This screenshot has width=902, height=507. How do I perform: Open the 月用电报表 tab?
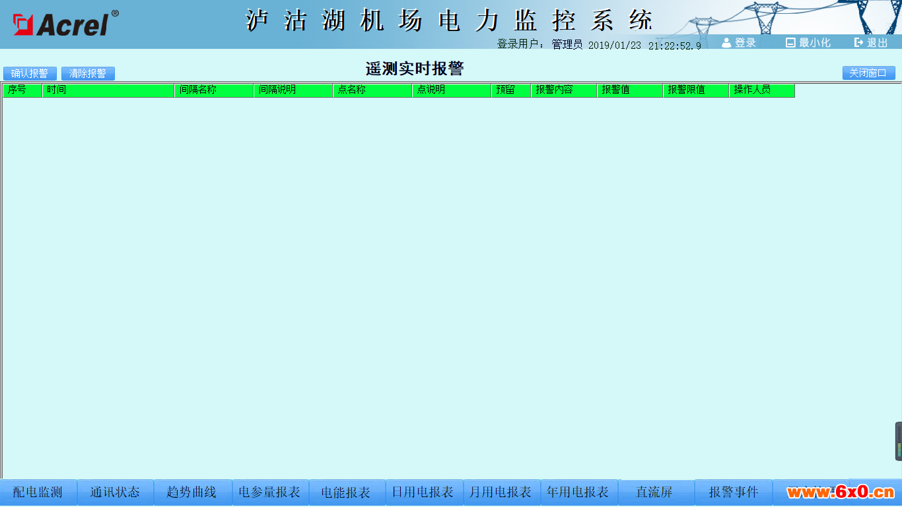click(501, 492)
